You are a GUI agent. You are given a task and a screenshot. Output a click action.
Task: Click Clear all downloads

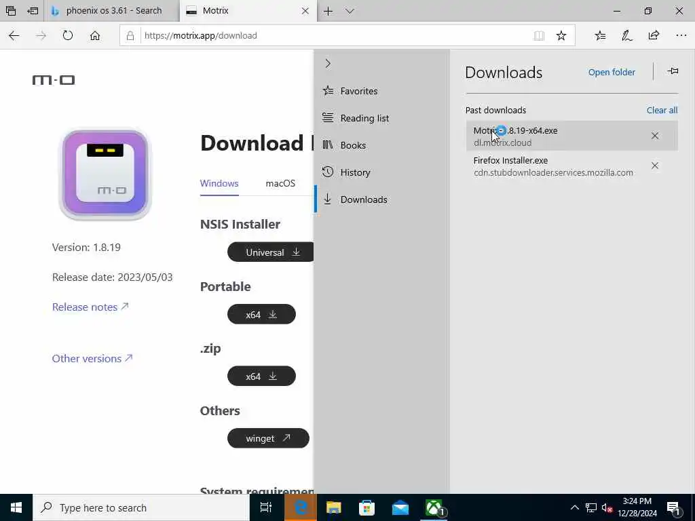coord(662,111)
